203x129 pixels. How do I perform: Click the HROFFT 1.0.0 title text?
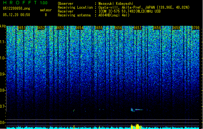tap(25, 3)
